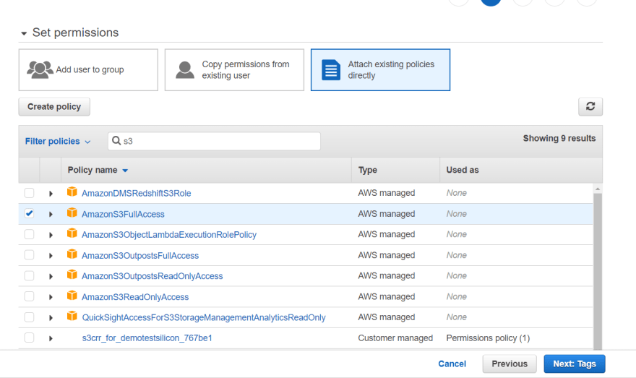Collapse the Set permissions section
The width and height of the screenshot is (636, 378).
click(24, 33)
